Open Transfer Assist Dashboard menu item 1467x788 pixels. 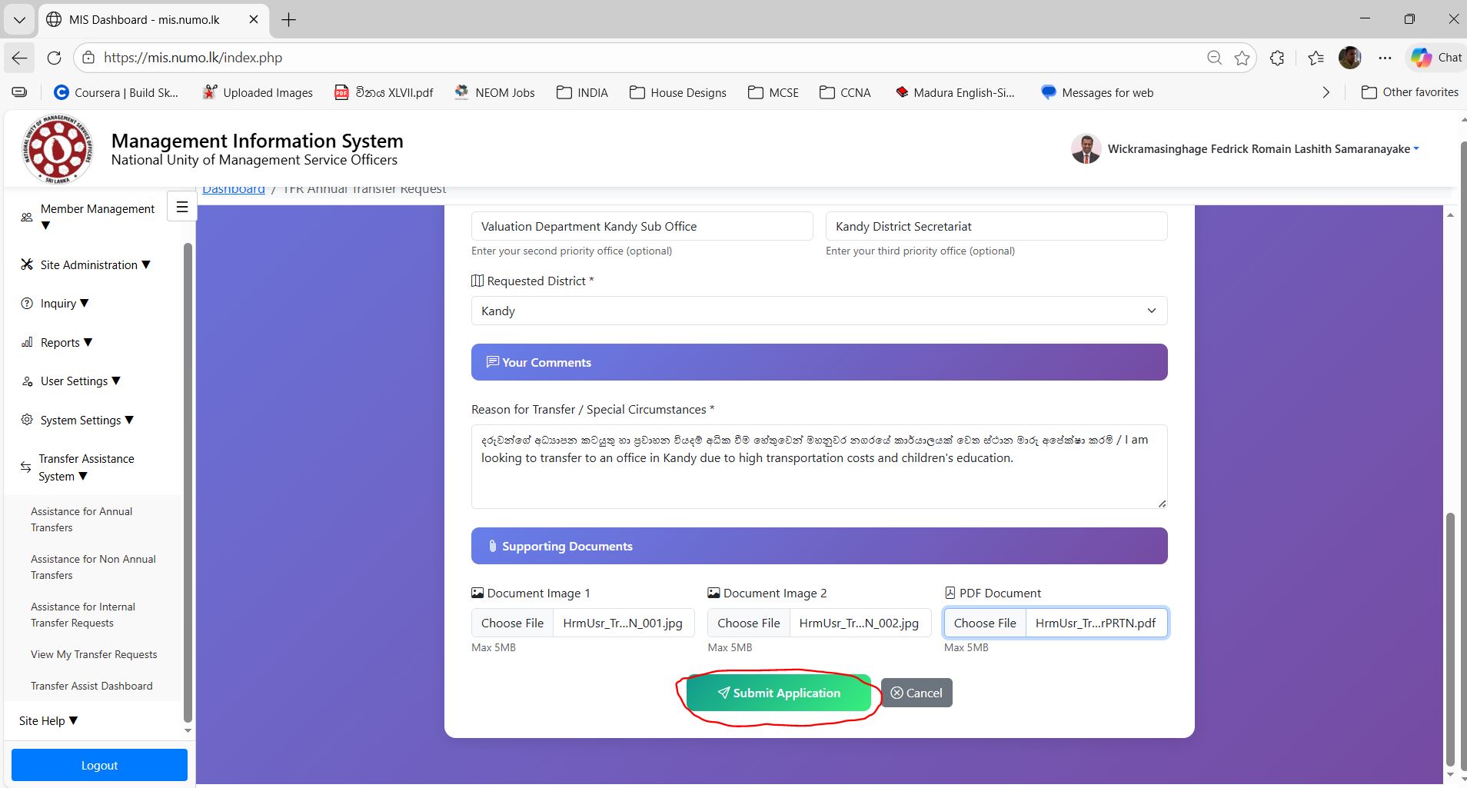tap(91, 687)
